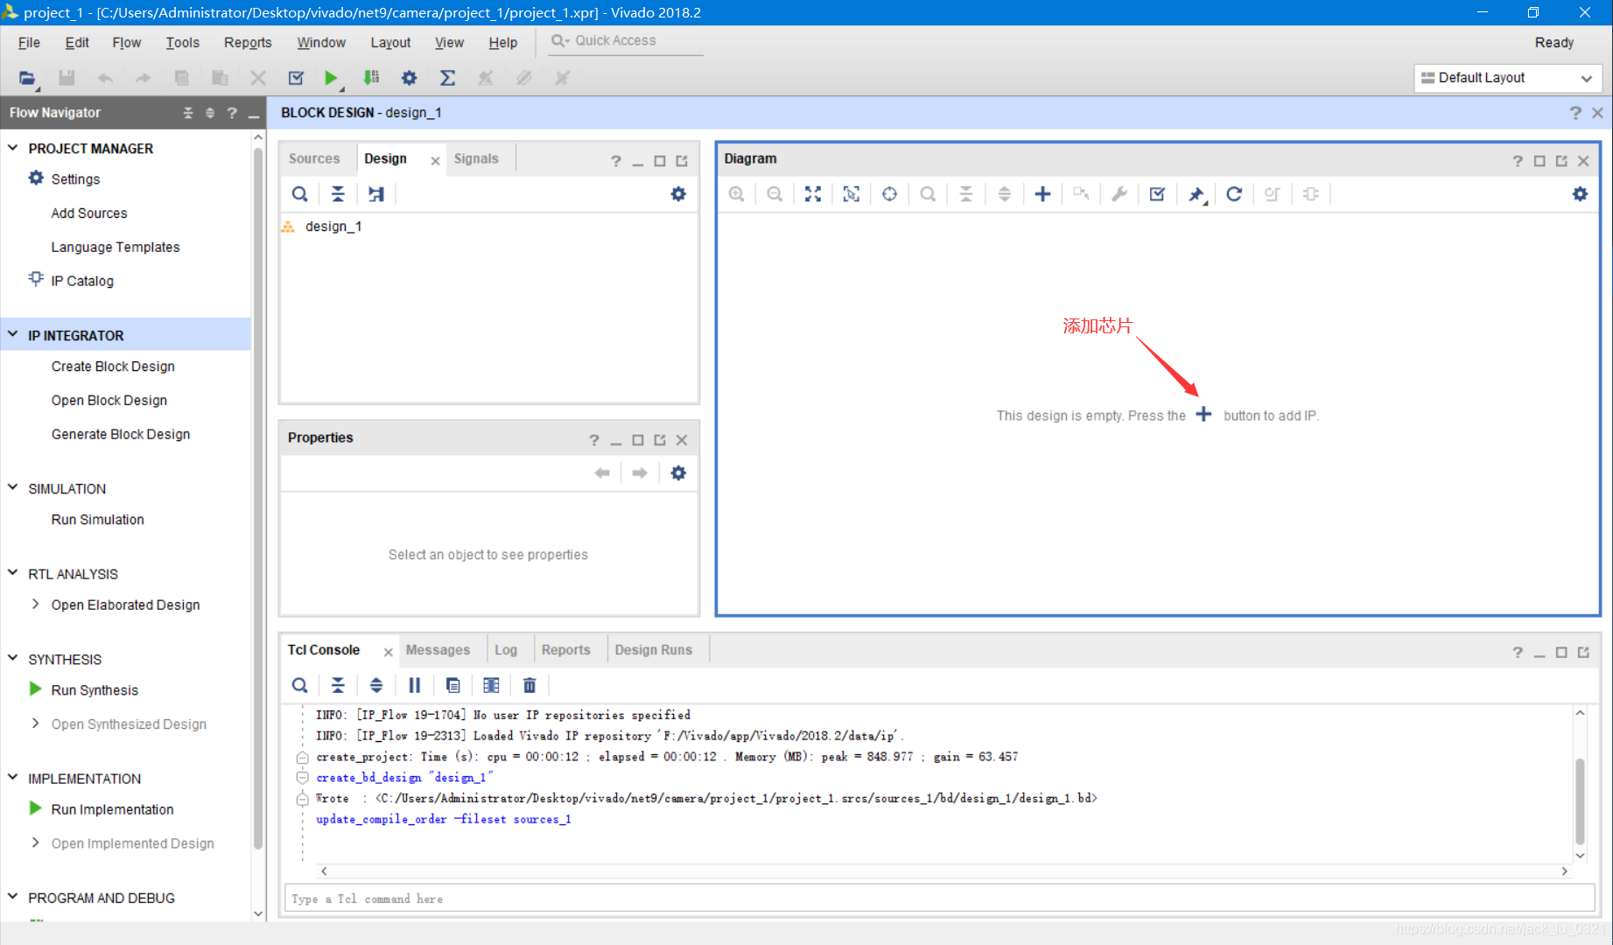Open Language Templates

[116, 247]
